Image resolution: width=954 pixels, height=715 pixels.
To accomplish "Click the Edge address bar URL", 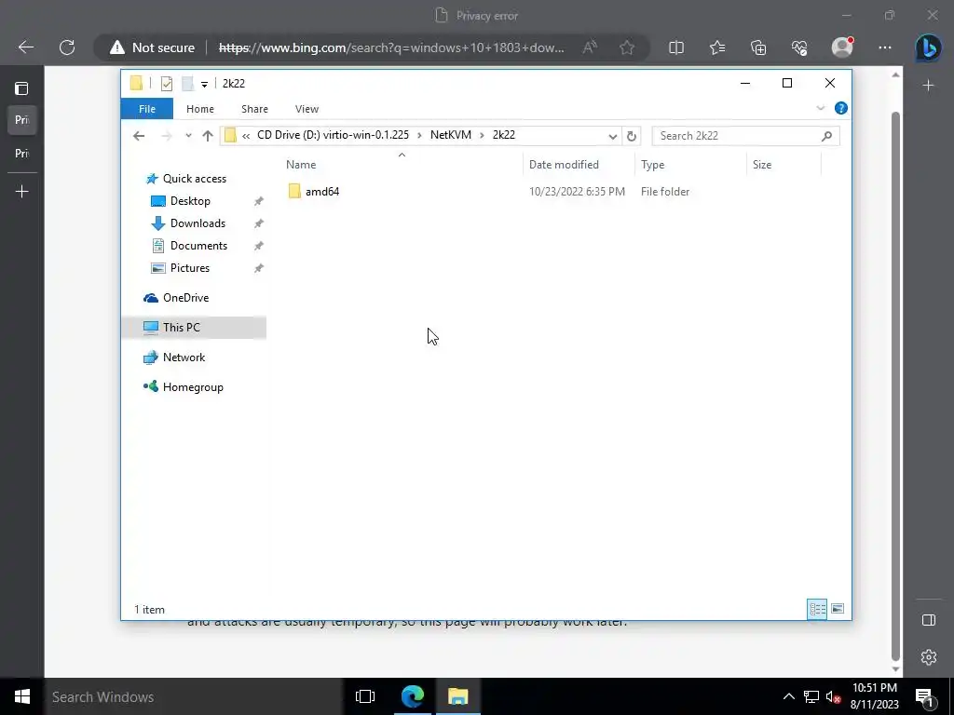I will point(391,47).
